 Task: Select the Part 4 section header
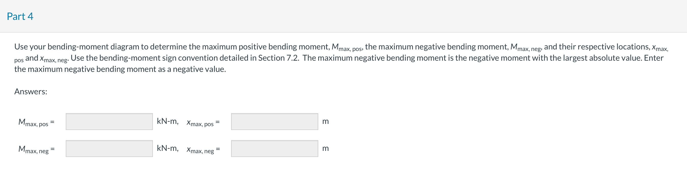pyautogui.click(x=20, y=16)
